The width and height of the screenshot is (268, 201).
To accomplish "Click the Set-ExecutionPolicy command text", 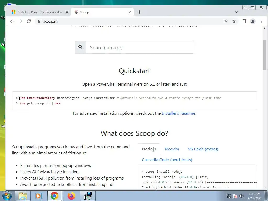I will tap(37, 98).
